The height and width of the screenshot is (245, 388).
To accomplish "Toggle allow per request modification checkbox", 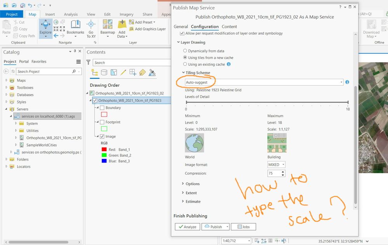I will pyautogui.click(x=182, y=33).
